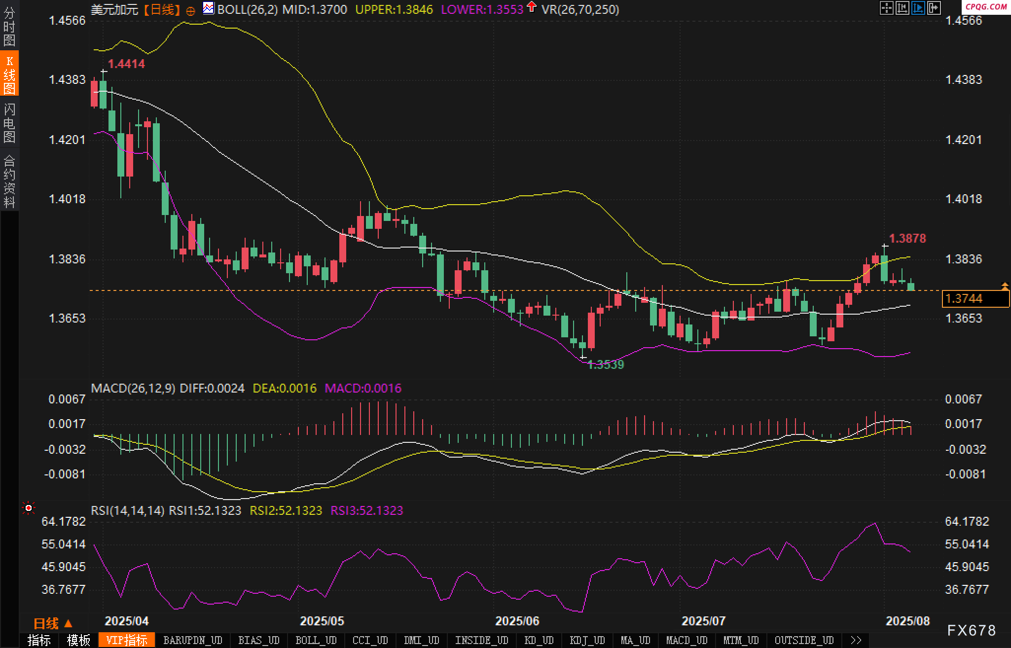Click the BOLL indicator chart icon
Viewport: 1011px width, 648px height.
pos(209,8)
